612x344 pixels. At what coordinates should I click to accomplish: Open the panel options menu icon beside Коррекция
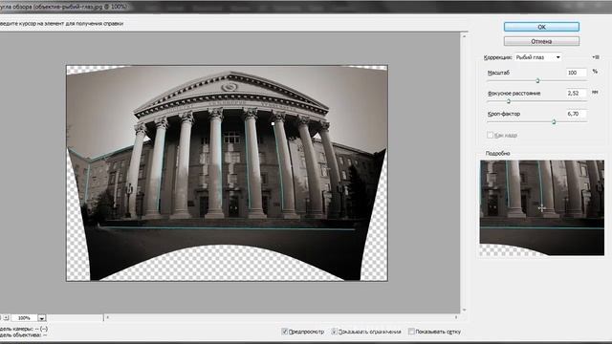click(x=596, y=57)
